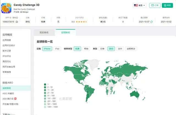Click the US flag icon
176x115 pixels.
pos(136,5)
